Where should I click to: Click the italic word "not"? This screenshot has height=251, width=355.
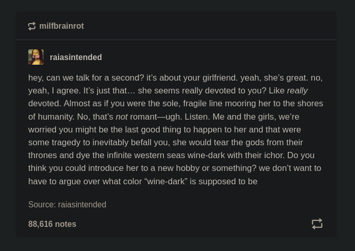click(122, 117)
